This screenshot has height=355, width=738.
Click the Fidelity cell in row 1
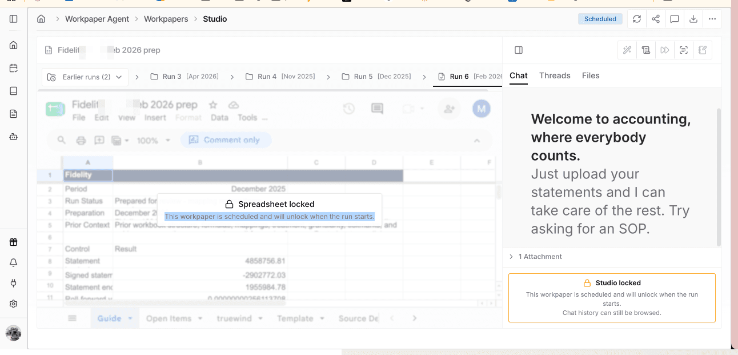click(87, 175)
